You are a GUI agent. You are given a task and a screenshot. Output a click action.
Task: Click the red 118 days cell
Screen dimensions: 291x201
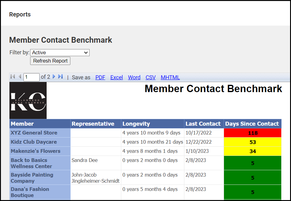[x=253, y=133]
